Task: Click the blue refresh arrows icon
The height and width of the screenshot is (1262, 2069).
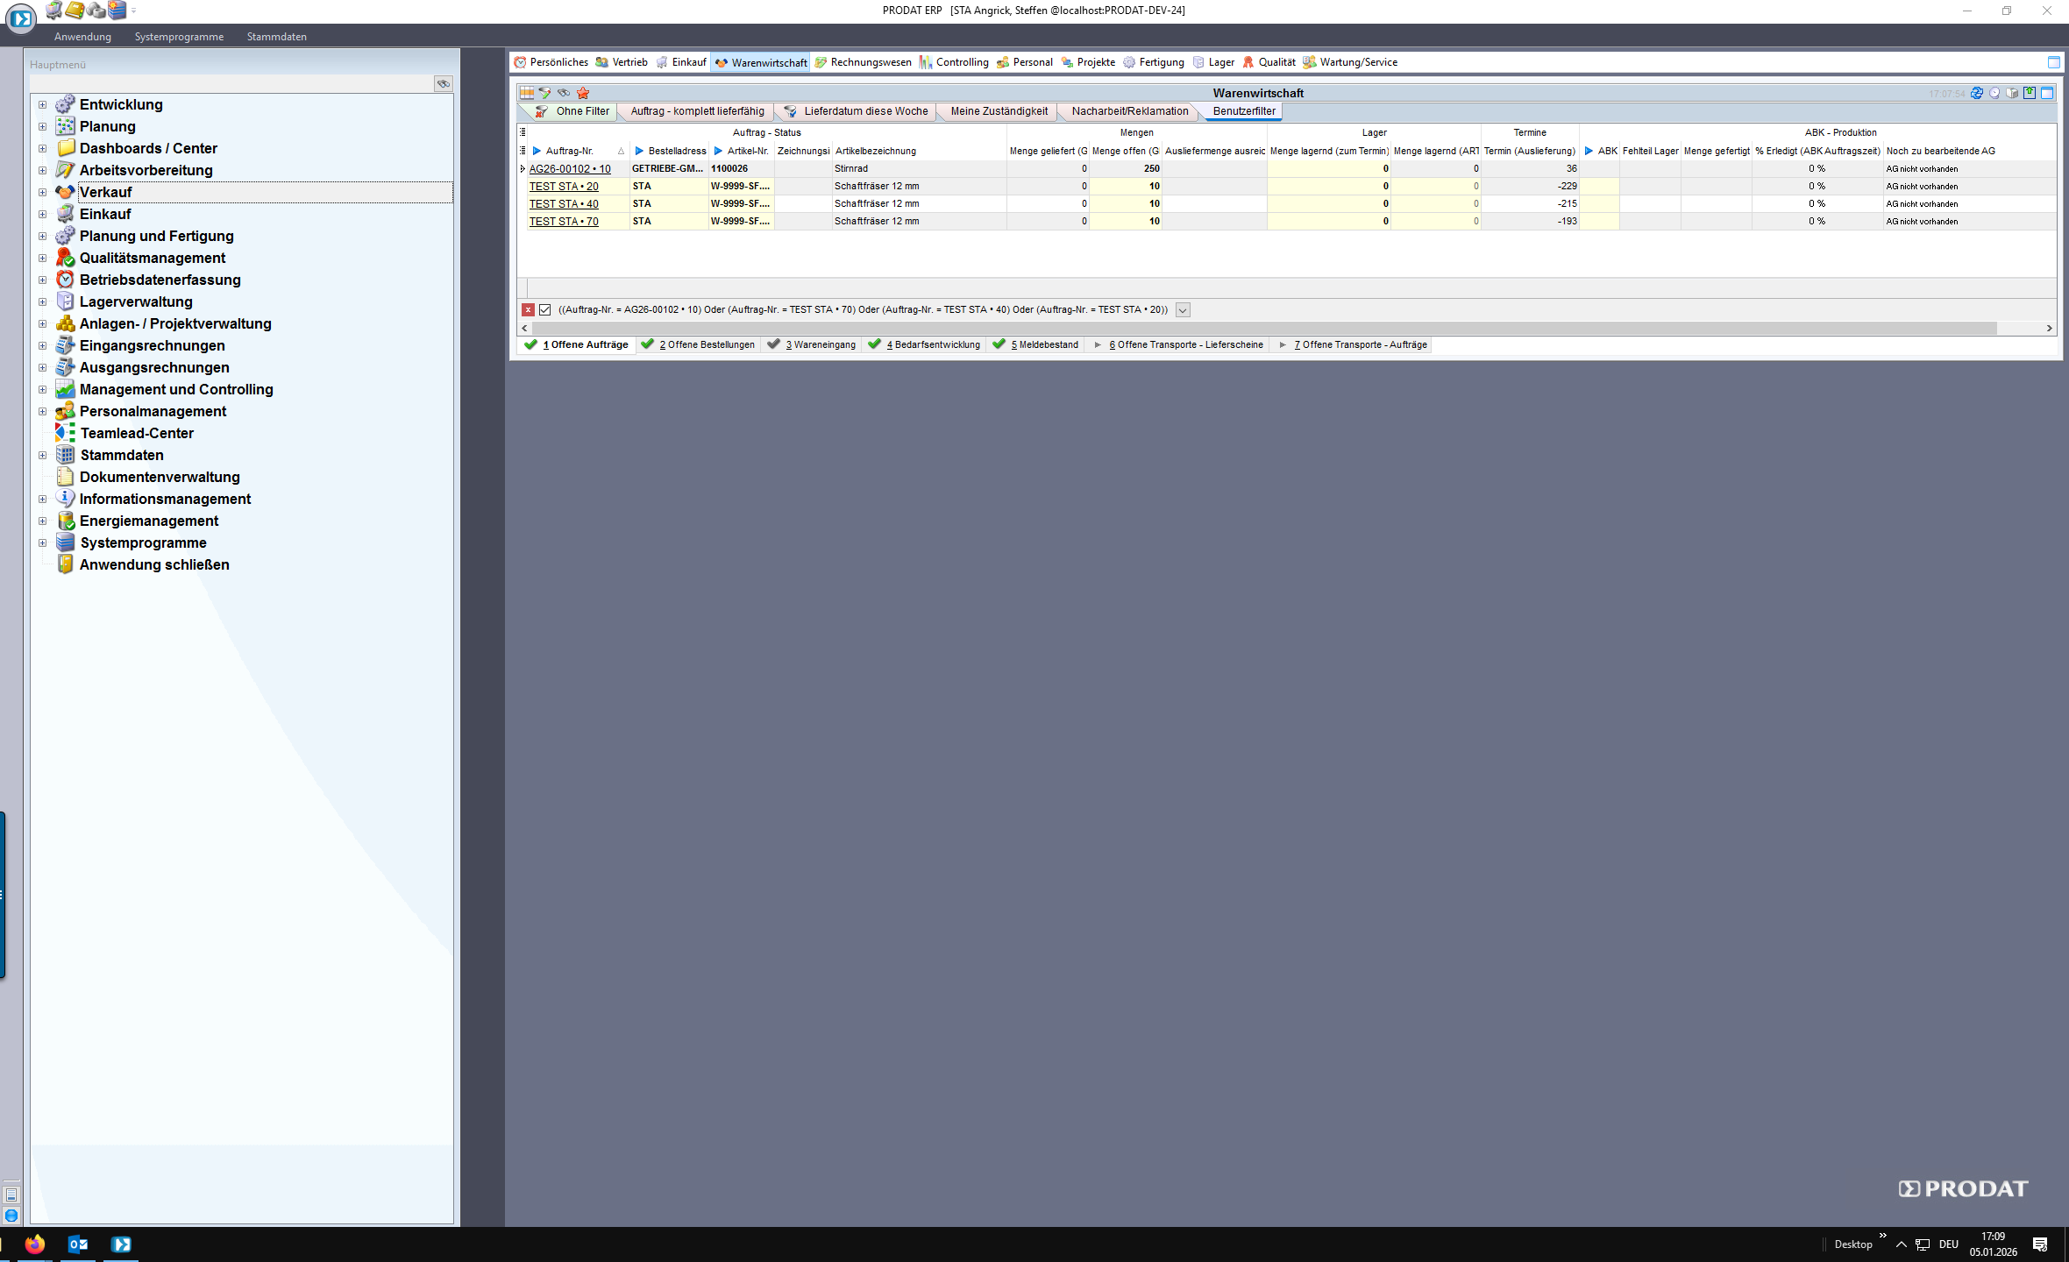Action: point(1977,93)
